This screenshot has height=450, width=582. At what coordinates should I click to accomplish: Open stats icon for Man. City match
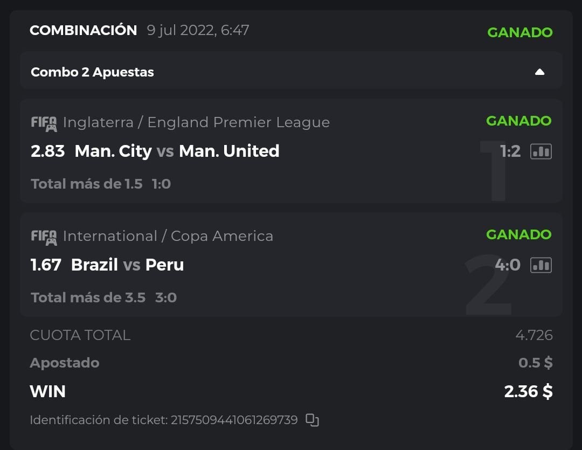[x=541, y=151]
